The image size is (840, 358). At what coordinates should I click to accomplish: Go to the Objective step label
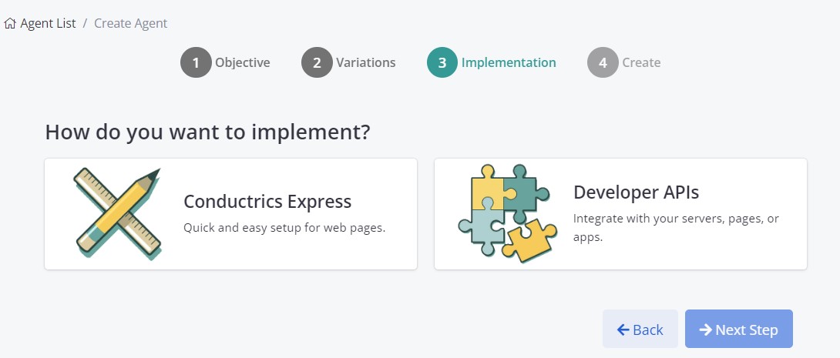tap(243, 62)
